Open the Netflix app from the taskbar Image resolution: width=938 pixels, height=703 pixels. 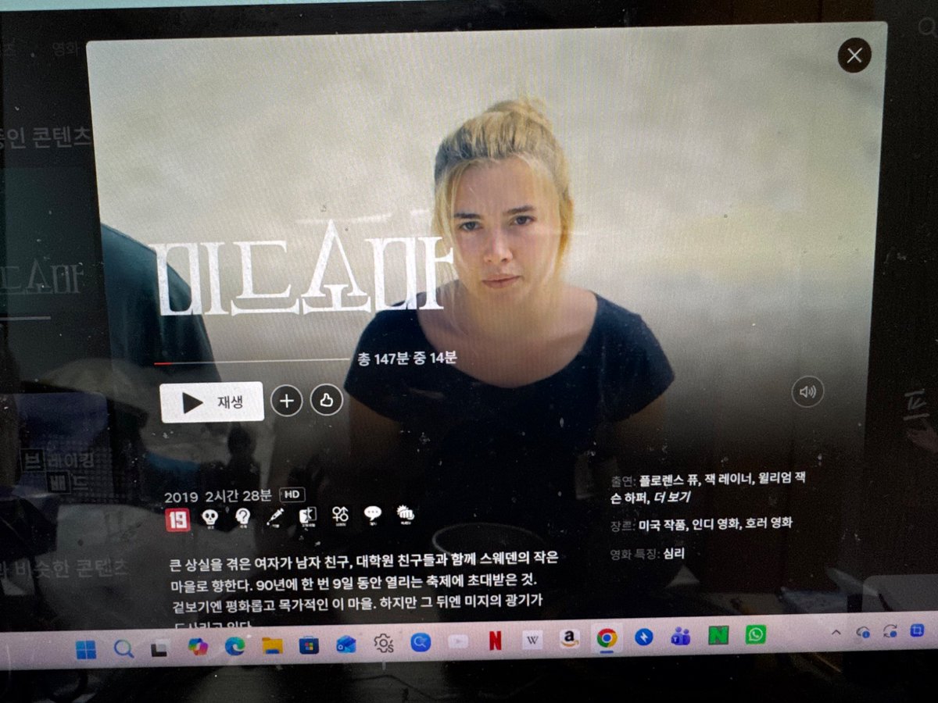point(495,641)
